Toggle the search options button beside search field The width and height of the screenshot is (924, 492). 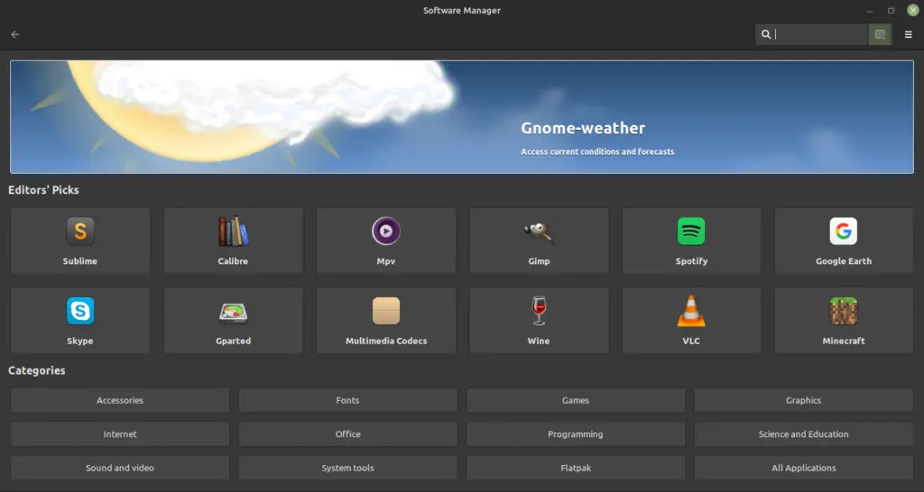[880, 35]
